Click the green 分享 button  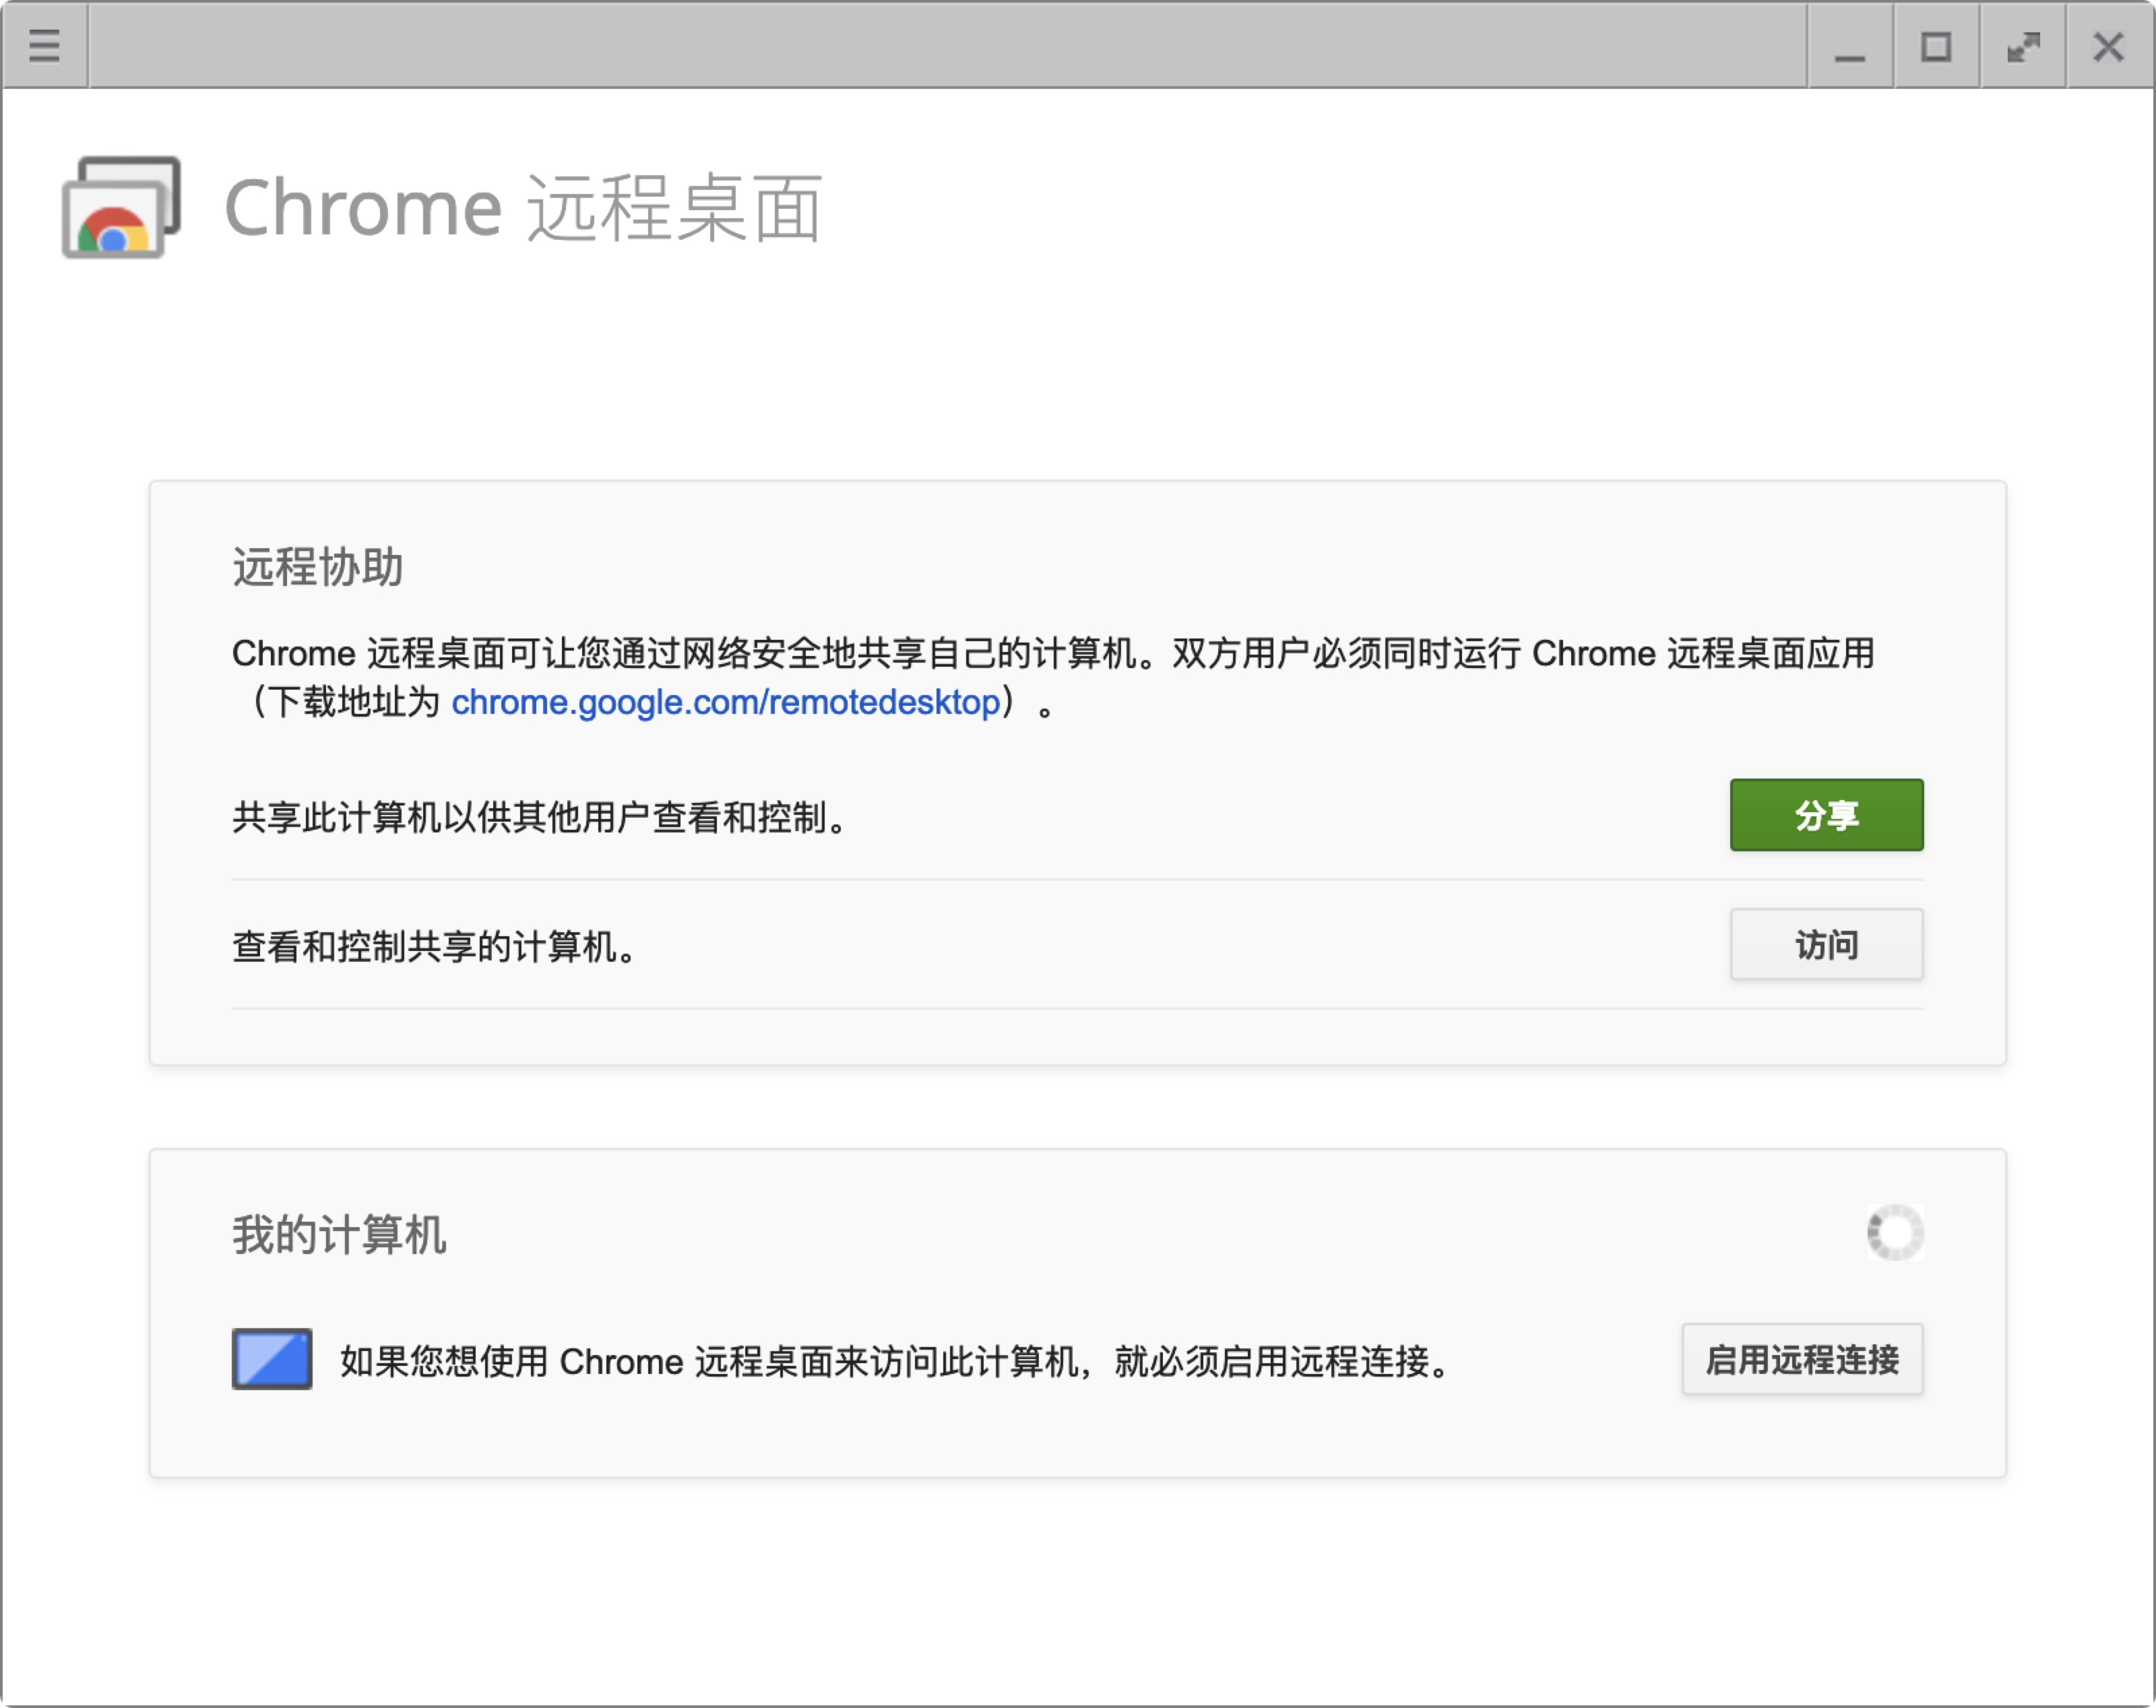[x=1826, y=816]
